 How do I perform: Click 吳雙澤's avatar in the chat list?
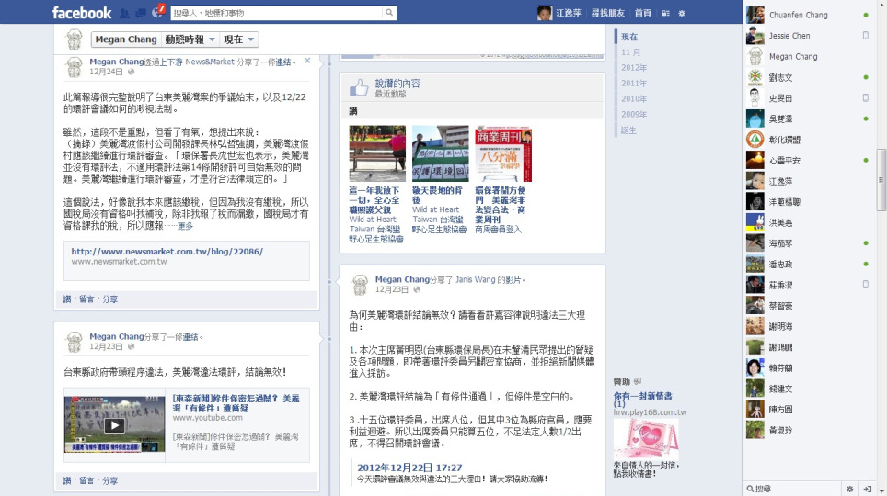click(755, 118)
